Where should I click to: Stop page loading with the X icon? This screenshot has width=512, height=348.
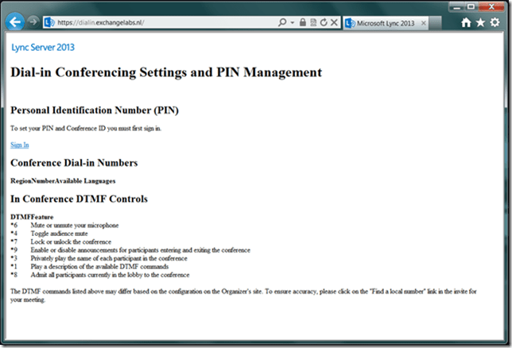[x=334, y=22]
